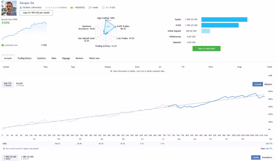Image resolution: width=276 pixels, height=161 pixels.
Task: Open the signal author's profile photo
Action: (9, 8)
